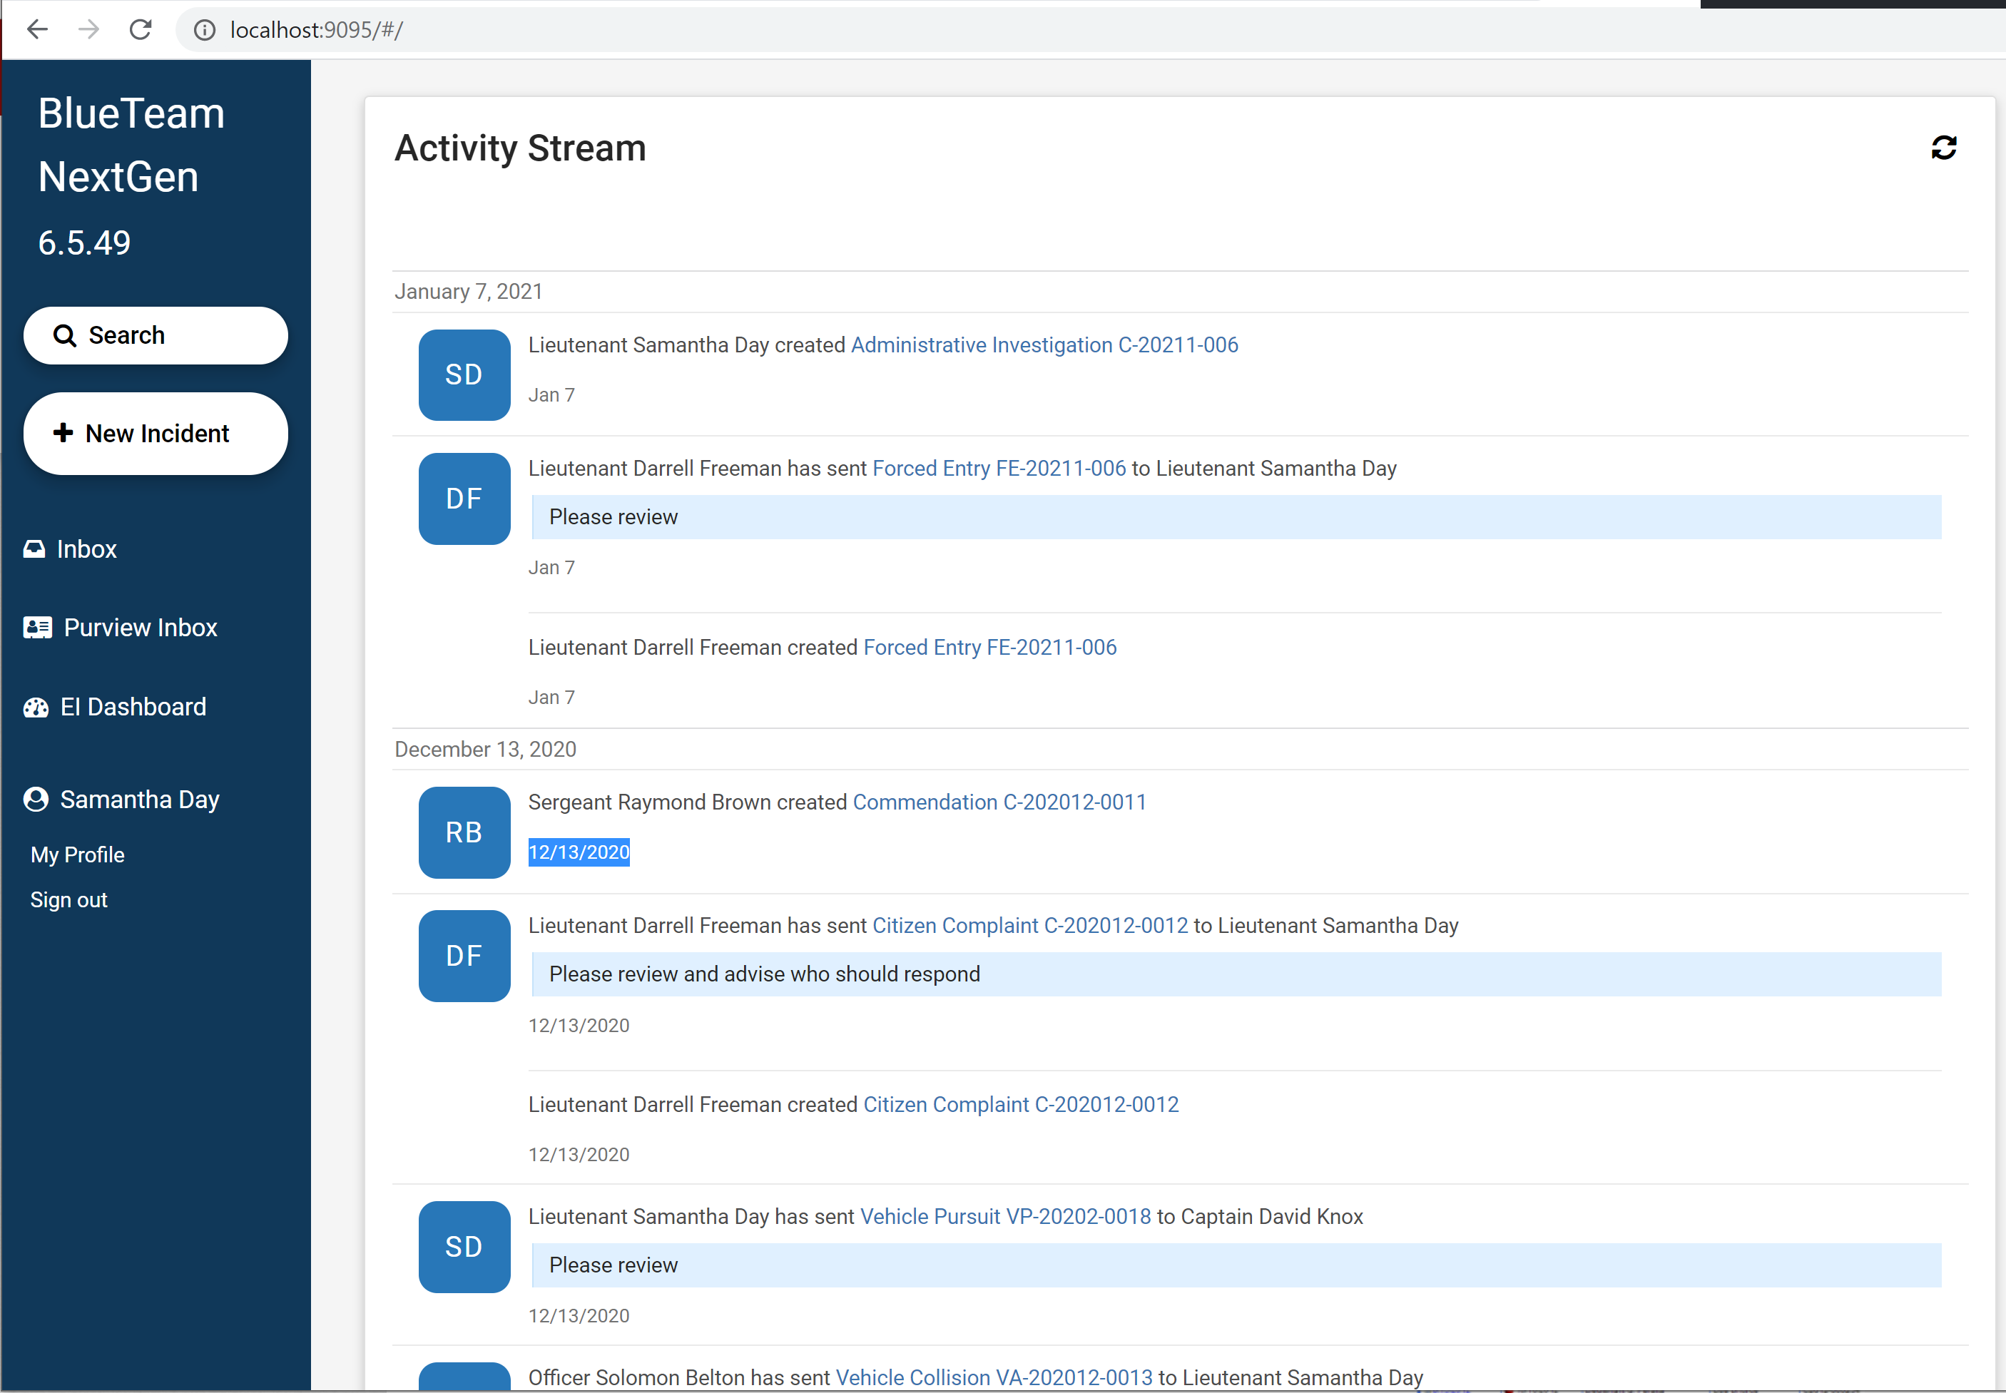This screenshot has width=2006, height=1393.
Task: Click 12/13/2020 under Vehicle Pursuit entry
Action: click(579, 1316)
